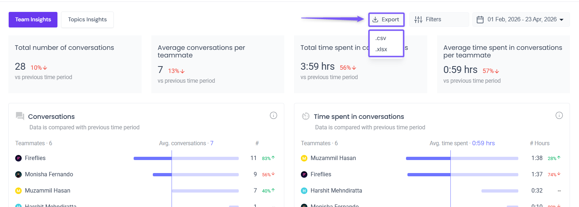The height and width of the screenshot is (207, 579).
Task: Click the download icon in Export button
Action: click(375, 20)
